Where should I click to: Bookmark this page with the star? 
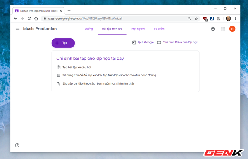tap(196, 19)
